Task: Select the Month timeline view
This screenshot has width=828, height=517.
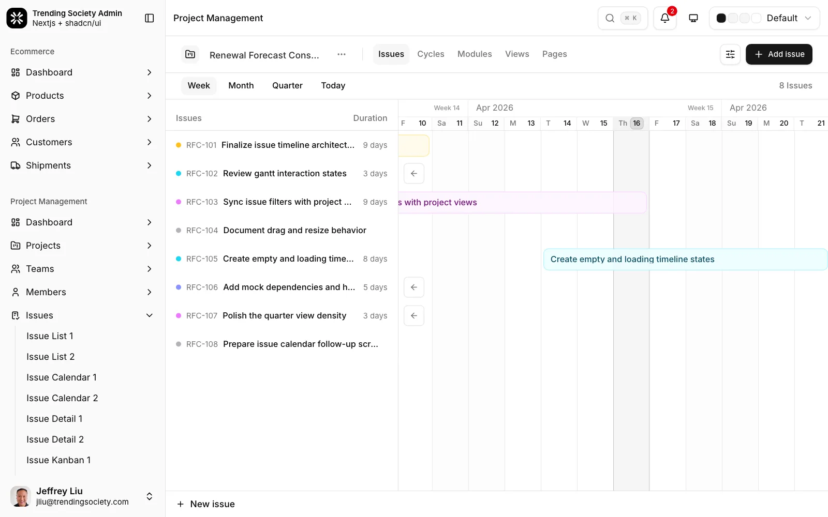Action: [x=241, y=86]
